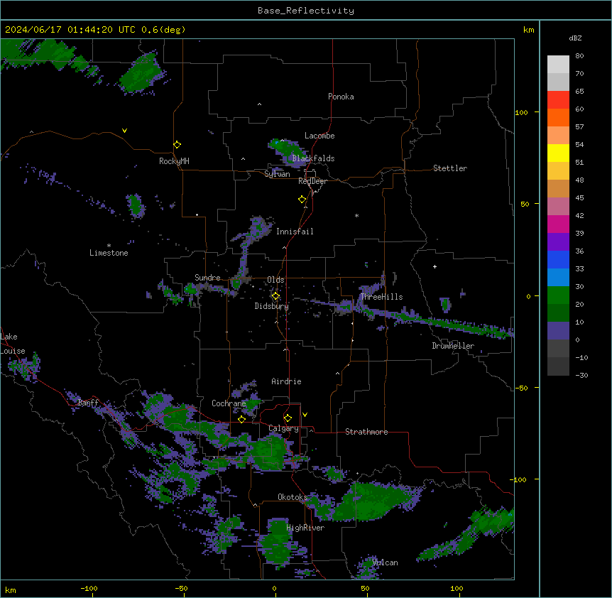The width and height of the screenshot is (612, 598).
Task: Select the magenta 42-39 dBZ legend swatch
Action: [558, 224]
